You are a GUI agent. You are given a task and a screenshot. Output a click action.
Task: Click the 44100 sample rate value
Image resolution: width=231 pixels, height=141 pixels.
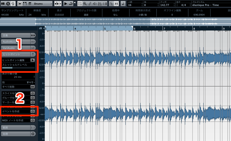coord(5,14)
